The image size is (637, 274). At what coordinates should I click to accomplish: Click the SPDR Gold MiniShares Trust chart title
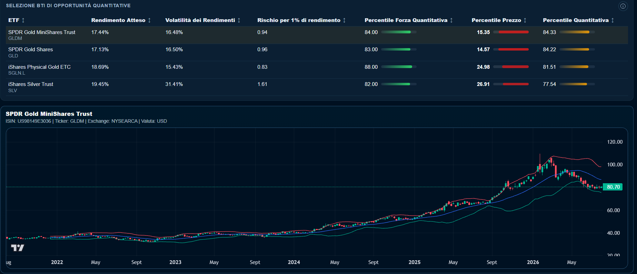pos(49,114)
